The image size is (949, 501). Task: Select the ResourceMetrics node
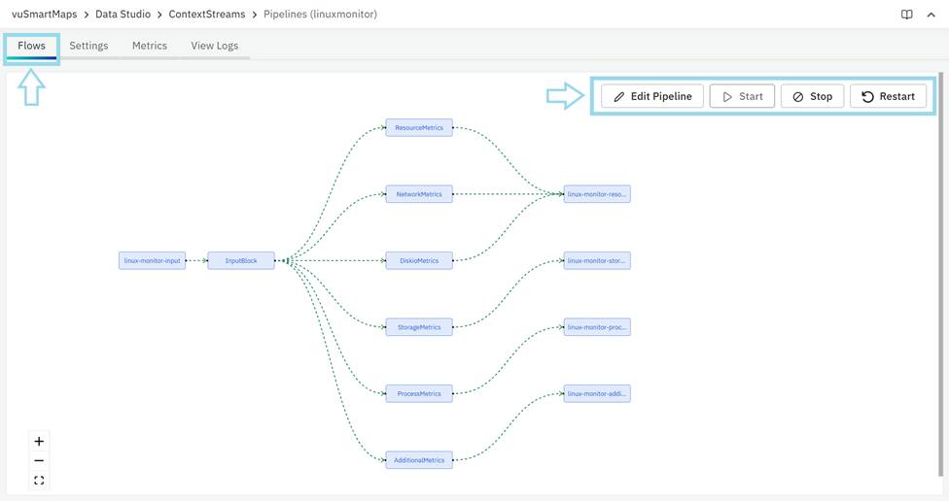point(419,127)
